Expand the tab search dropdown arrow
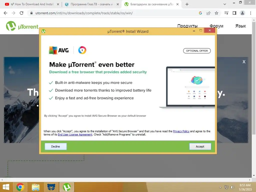The height and width of the screenshot is (192, 256). tap(225, 4)
